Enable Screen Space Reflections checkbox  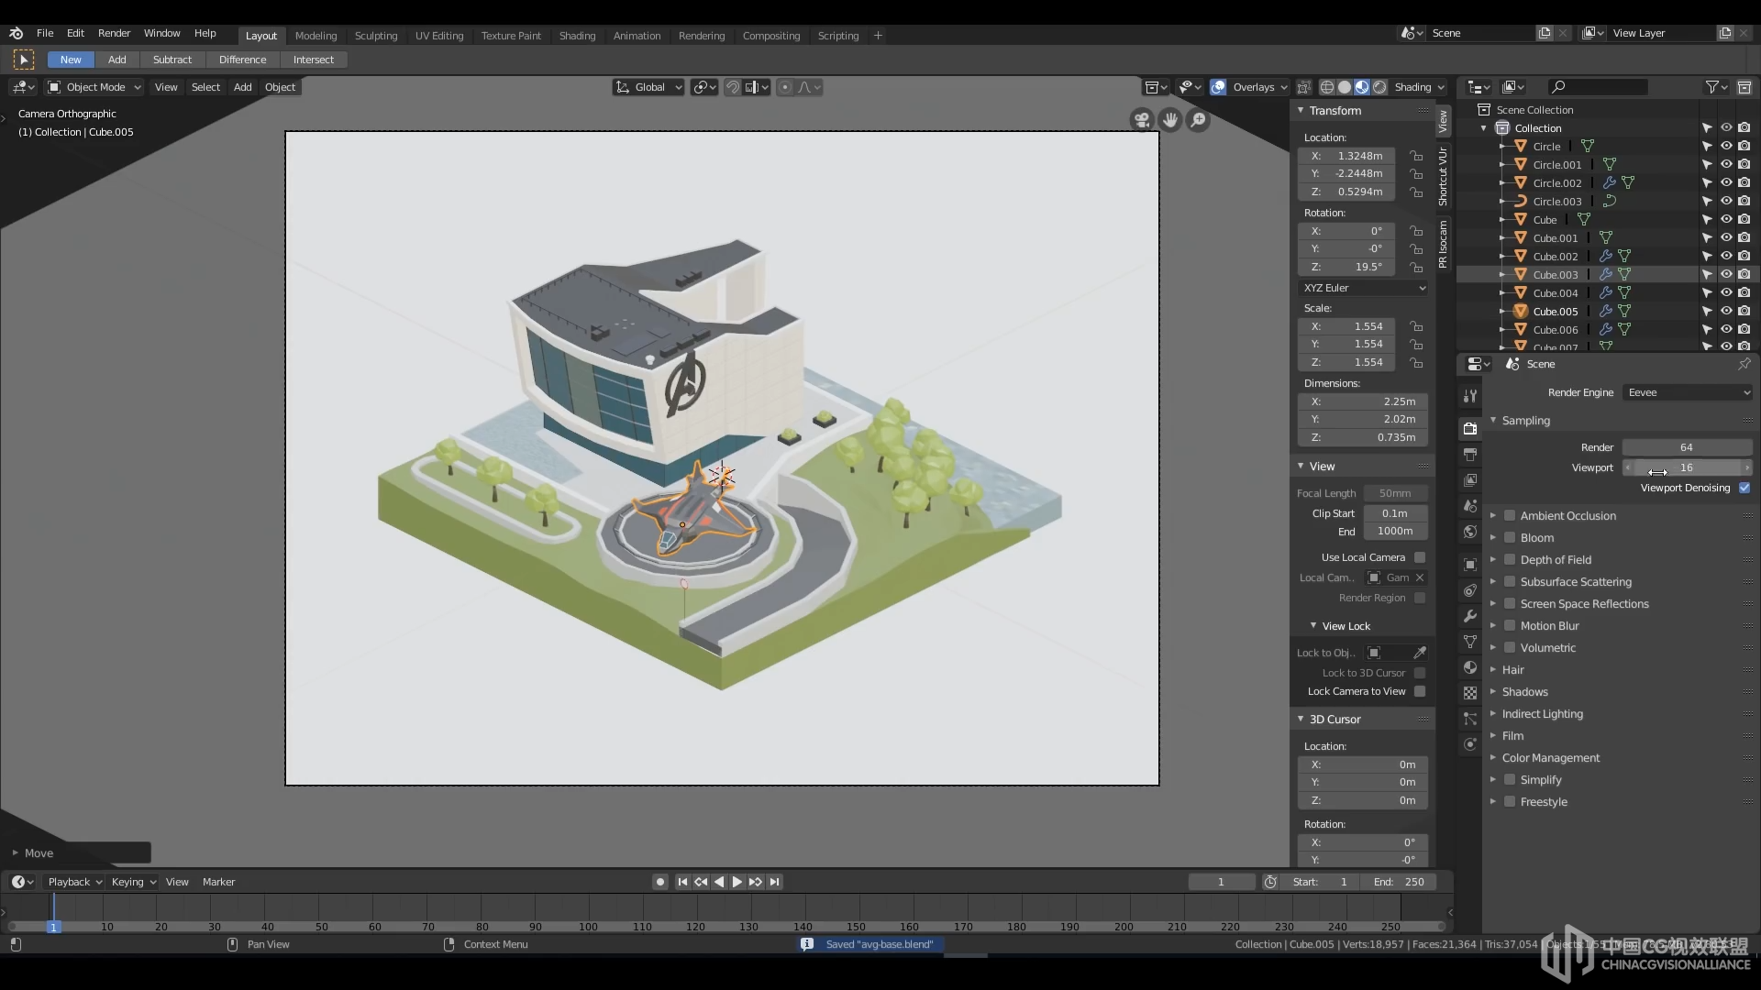1510,604
